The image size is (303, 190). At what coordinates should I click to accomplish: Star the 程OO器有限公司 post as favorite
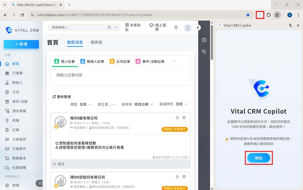pyautogui.click(x=177, y=118)
